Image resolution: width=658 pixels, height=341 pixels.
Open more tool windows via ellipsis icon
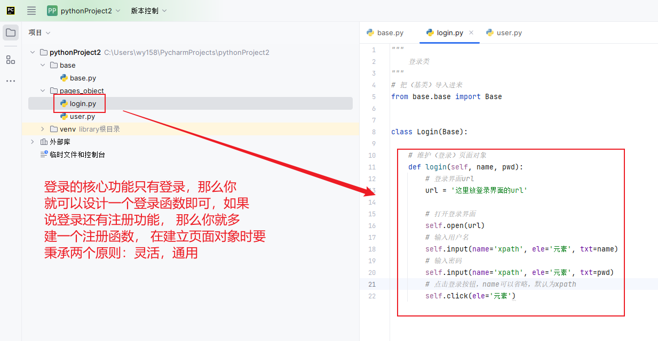point(11,80)
